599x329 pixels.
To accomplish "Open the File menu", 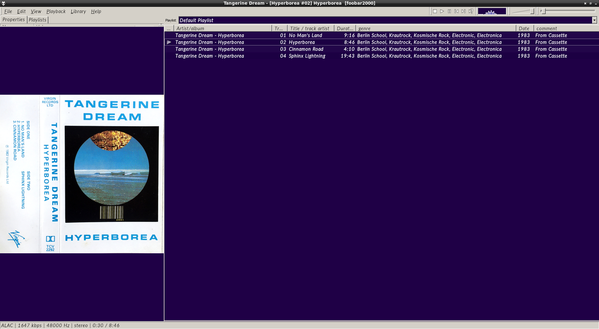I will tap(8, 11).
